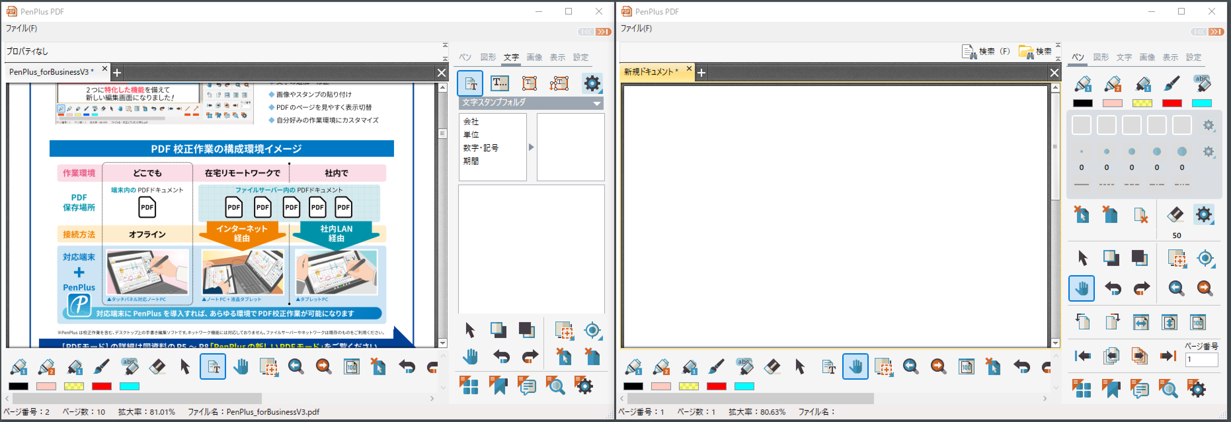1231x422 pixels.
Task: Fit page width in right panel
Action: pos(1141,322)
